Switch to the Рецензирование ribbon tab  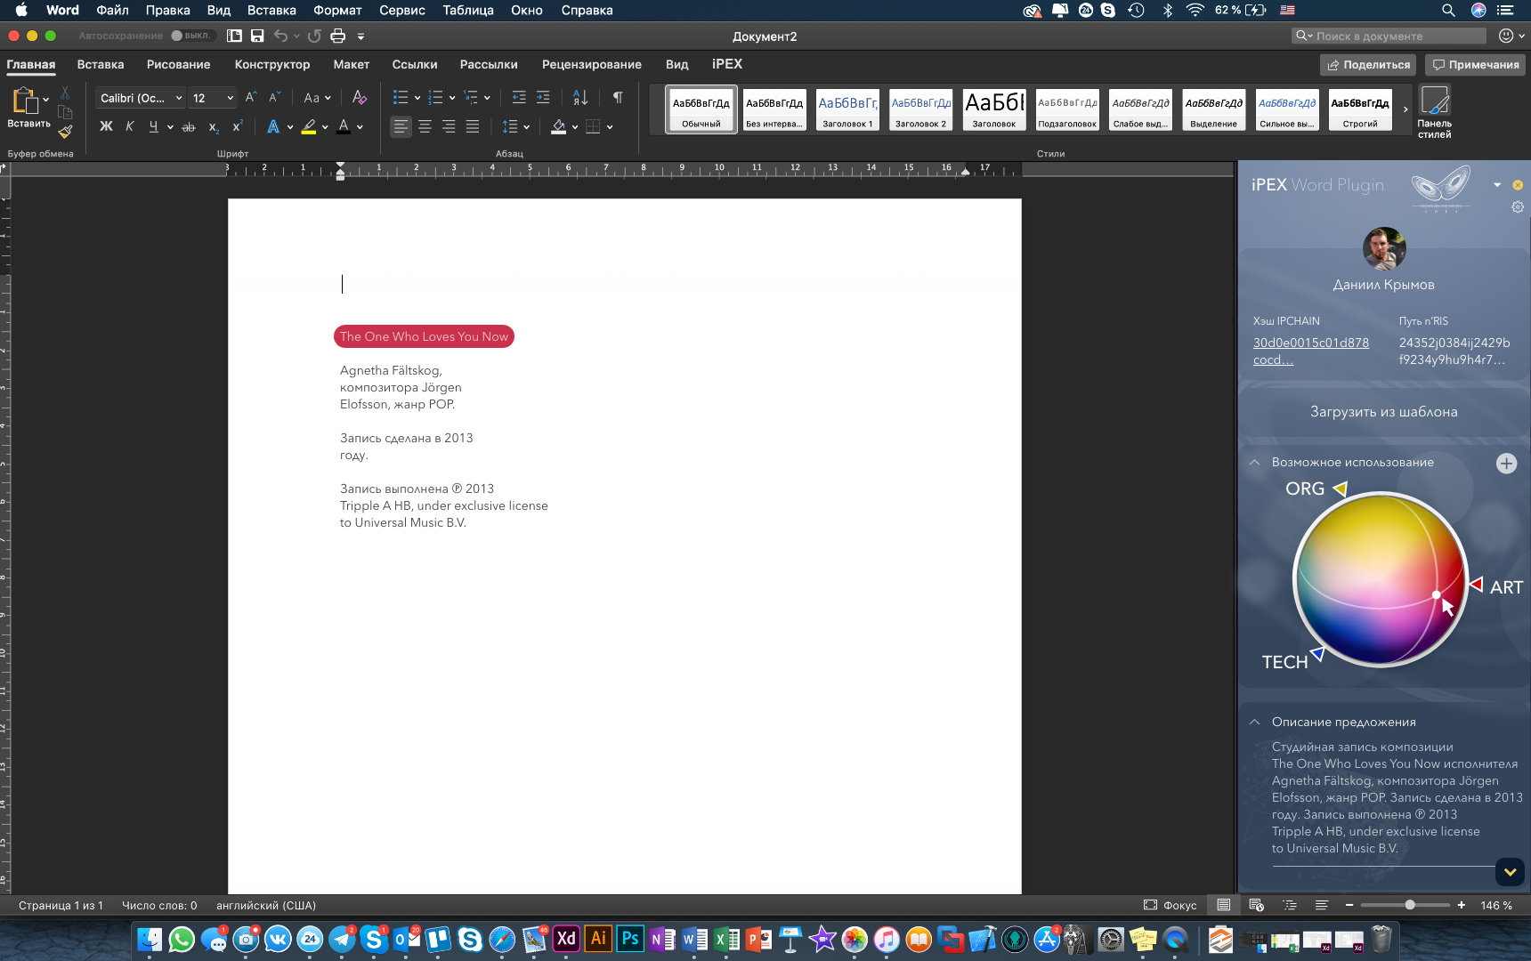(x=592, y=64)
